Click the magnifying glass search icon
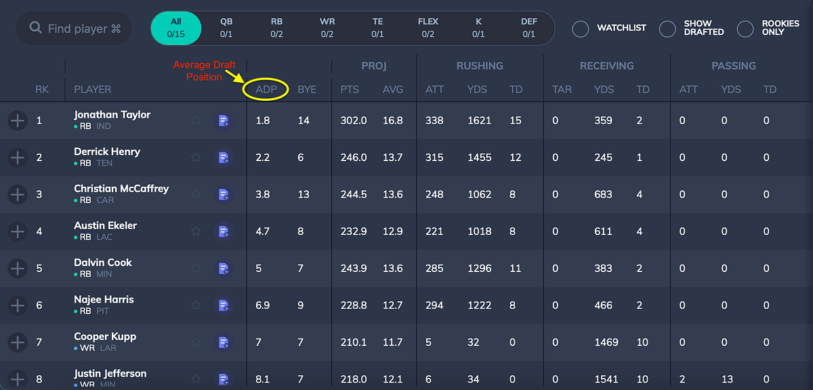 (x=35, y=28)
